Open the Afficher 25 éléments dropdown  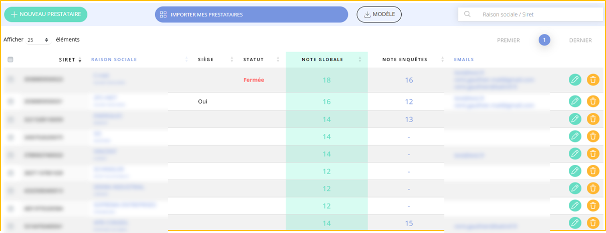point(38,40)
